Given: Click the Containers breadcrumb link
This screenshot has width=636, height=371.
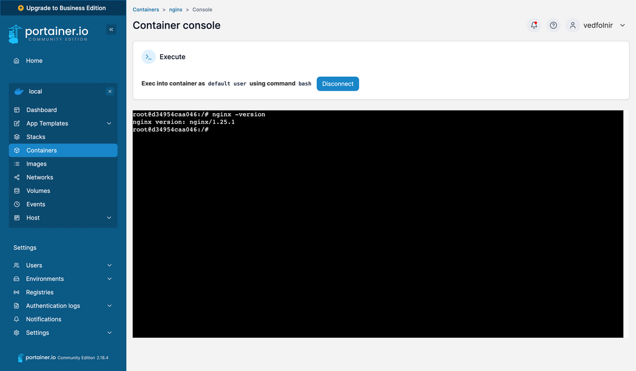Looking at the screenshot, I should point(146,10).
